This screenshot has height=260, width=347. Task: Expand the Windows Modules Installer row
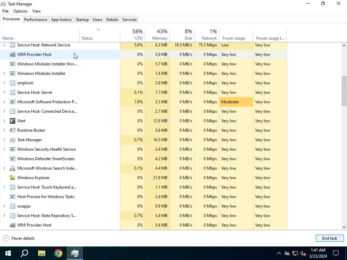[x=4, y=73]
